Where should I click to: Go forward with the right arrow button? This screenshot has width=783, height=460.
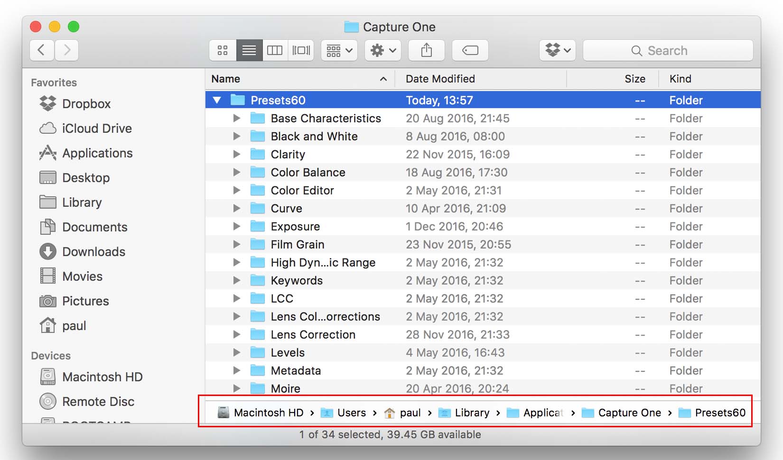tap(66, 50)
